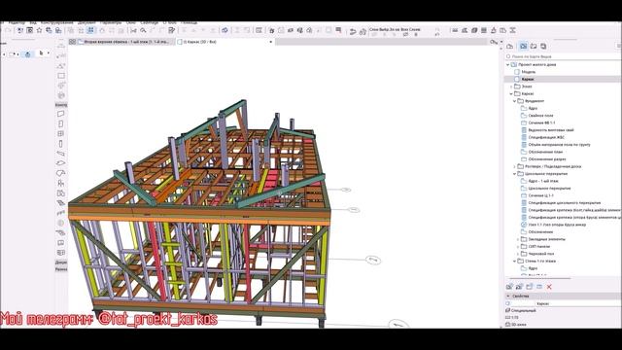Expand the 'Ростверк / Подкладочная доска' folder
Screen dimensions: 622x350
[x=515, y=166]
